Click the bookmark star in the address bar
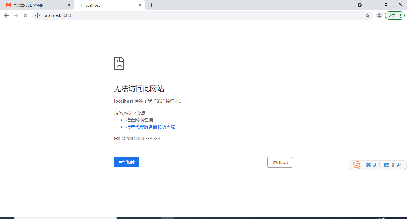This screenshot has width=407, height=219. coord(367,15)
